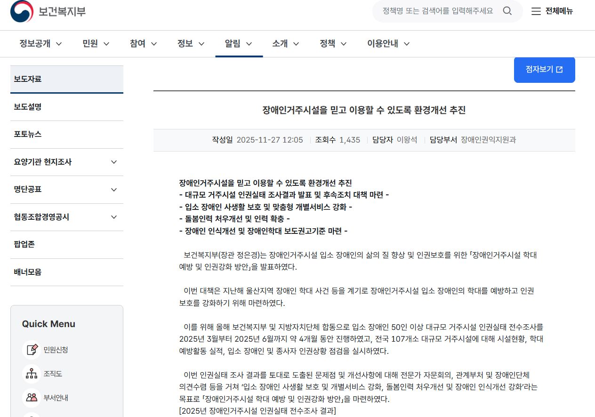Open the 정책 navigation menu

(333, 44)
